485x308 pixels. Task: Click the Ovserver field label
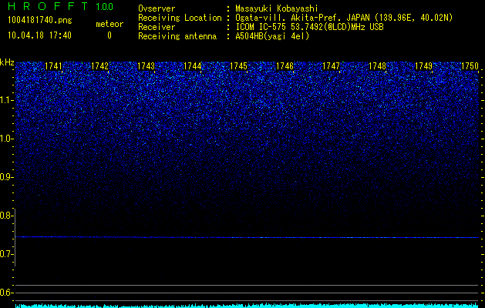point(157,8)
